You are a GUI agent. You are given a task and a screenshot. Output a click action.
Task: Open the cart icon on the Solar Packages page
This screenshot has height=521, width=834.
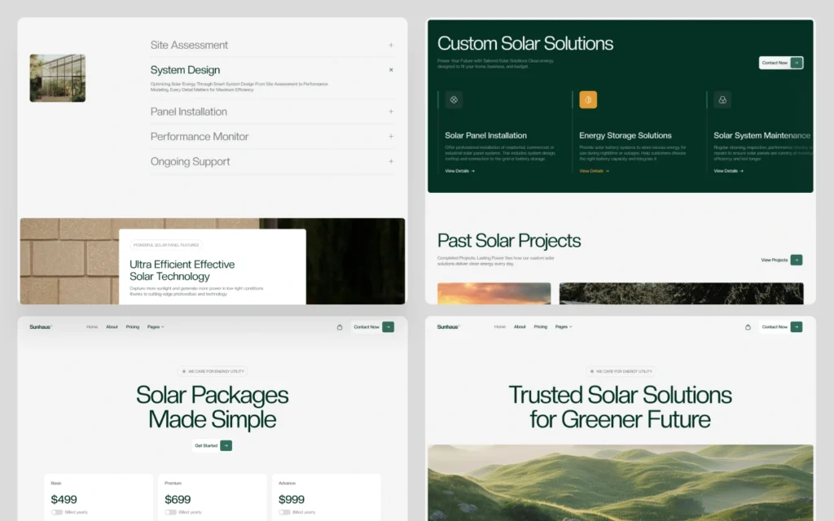[340, 327]
